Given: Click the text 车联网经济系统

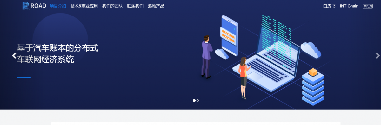Looking at the screenshot, I should [x=45, y=59].
